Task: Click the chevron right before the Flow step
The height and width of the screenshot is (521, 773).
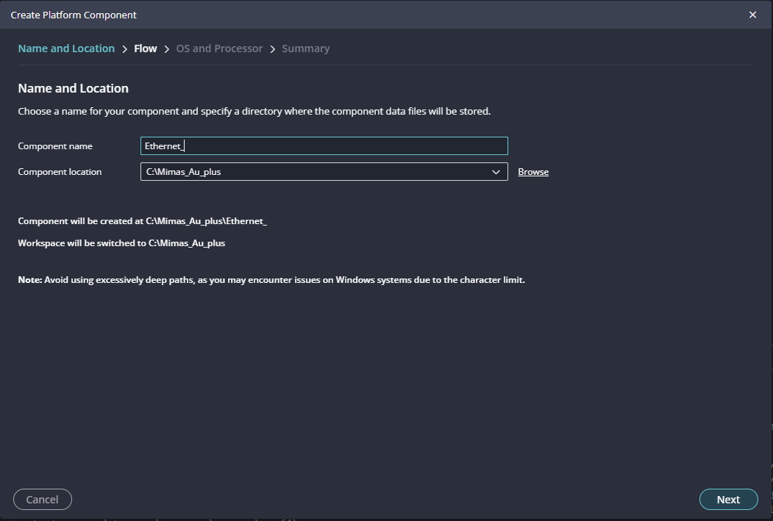Action: tap(125, 49)
